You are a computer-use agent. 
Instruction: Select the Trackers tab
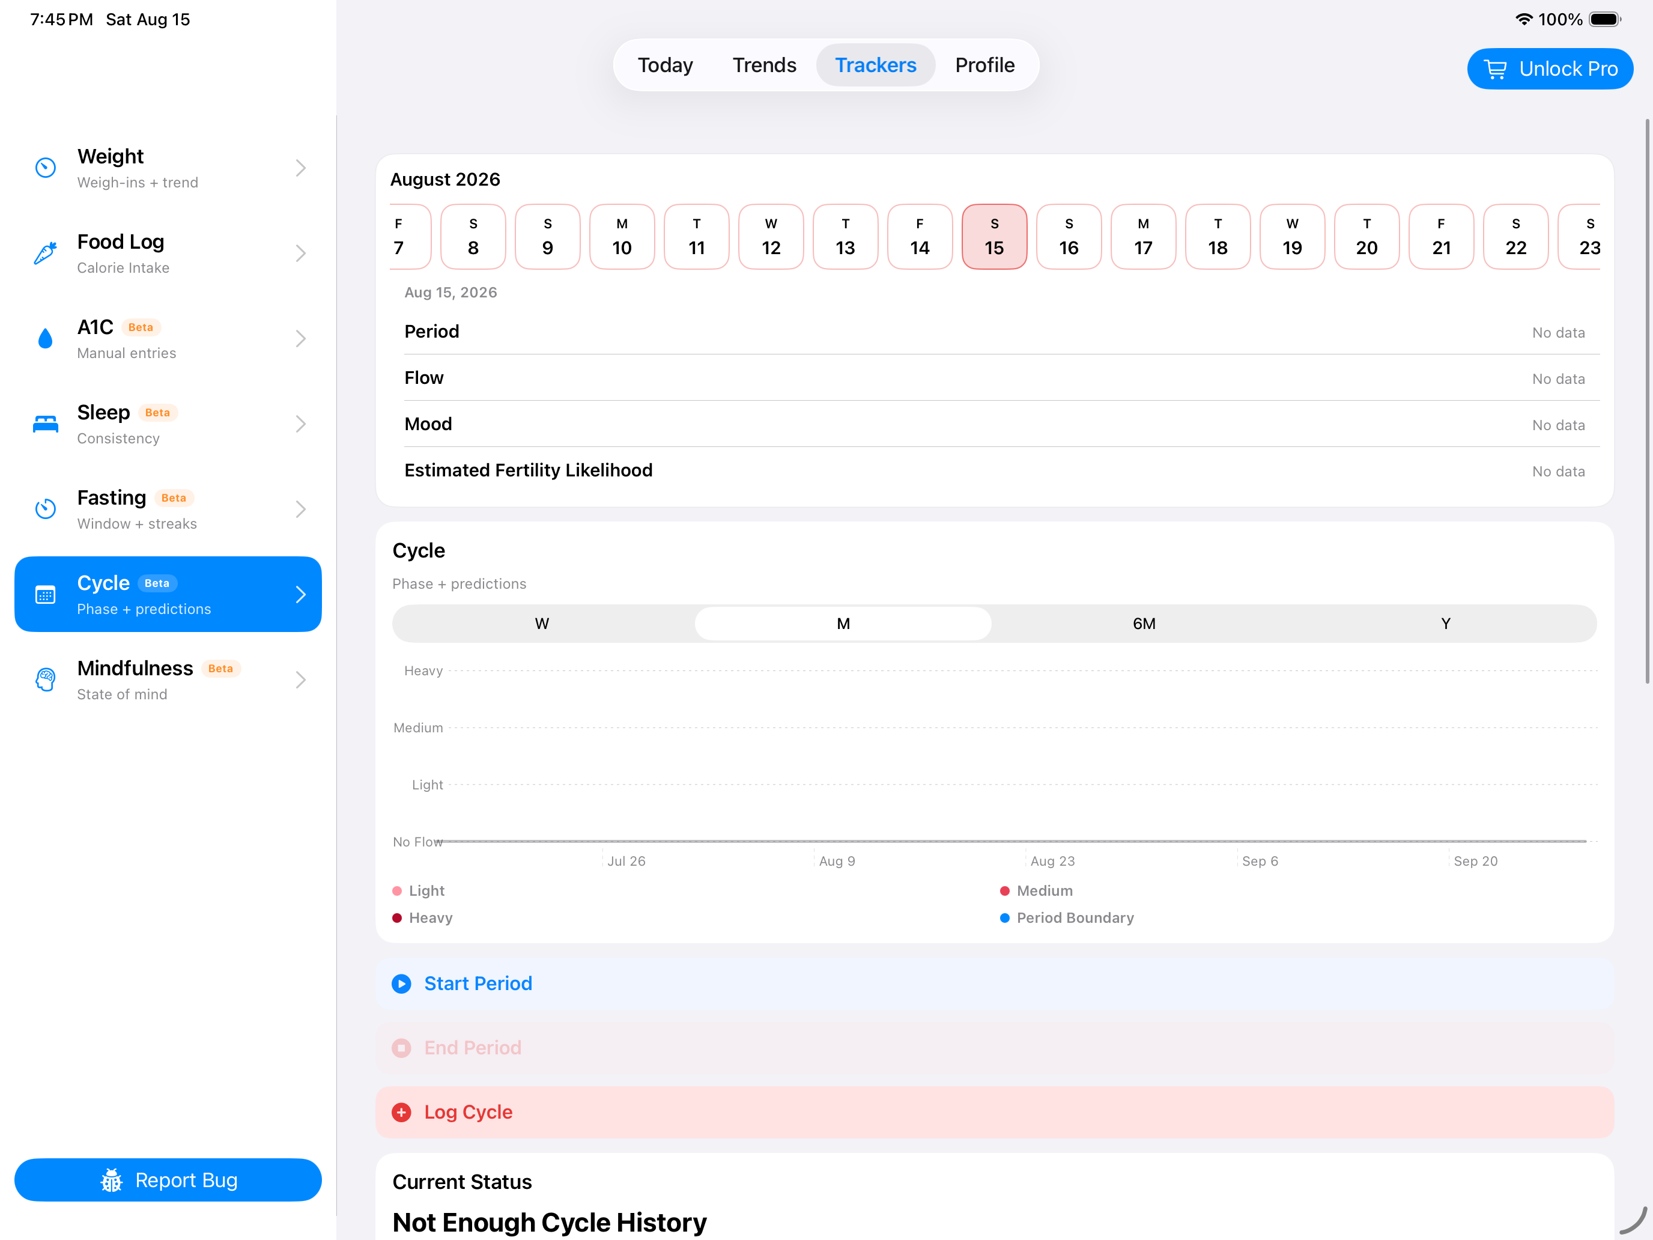[x=875, y=65]
